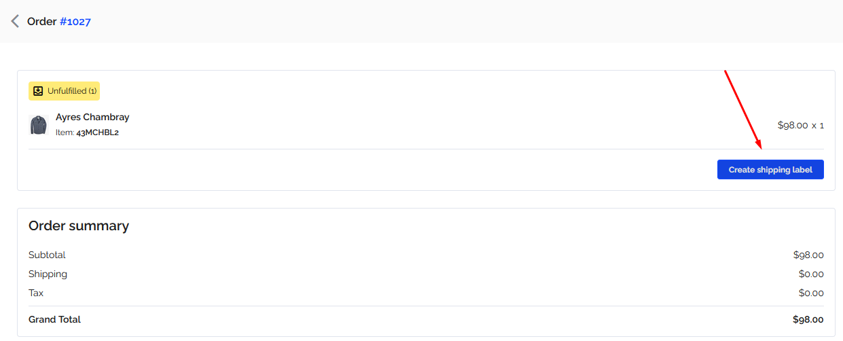Select the item SKU 43MCHBL2
This screenshot has height=341, width=843.
[98, 132]
